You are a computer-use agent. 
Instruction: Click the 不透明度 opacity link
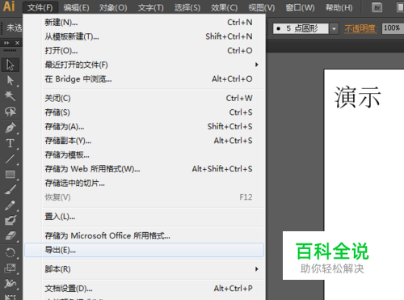(360, 28)
